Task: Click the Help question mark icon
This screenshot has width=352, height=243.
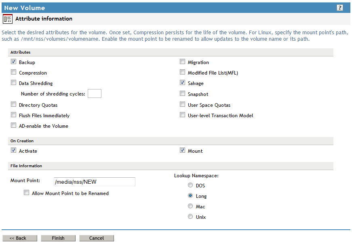Action: tap(340, 7)
